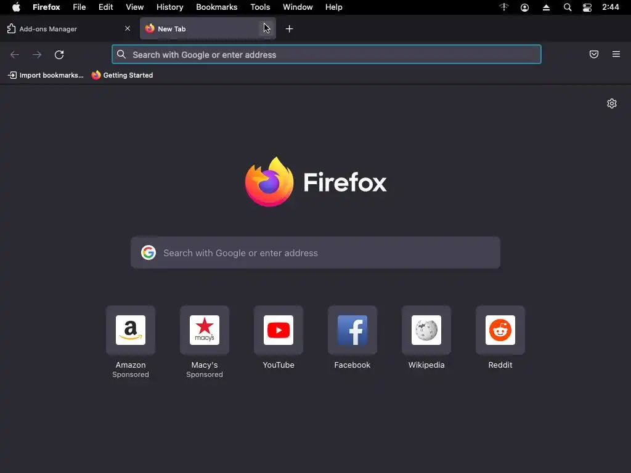Open the Window menu
This screenshot has width=631, height=473.
click(298, 7)
